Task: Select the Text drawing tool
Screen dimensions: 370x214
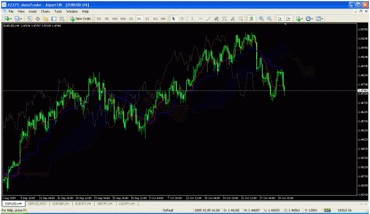Action: [233, 18]
